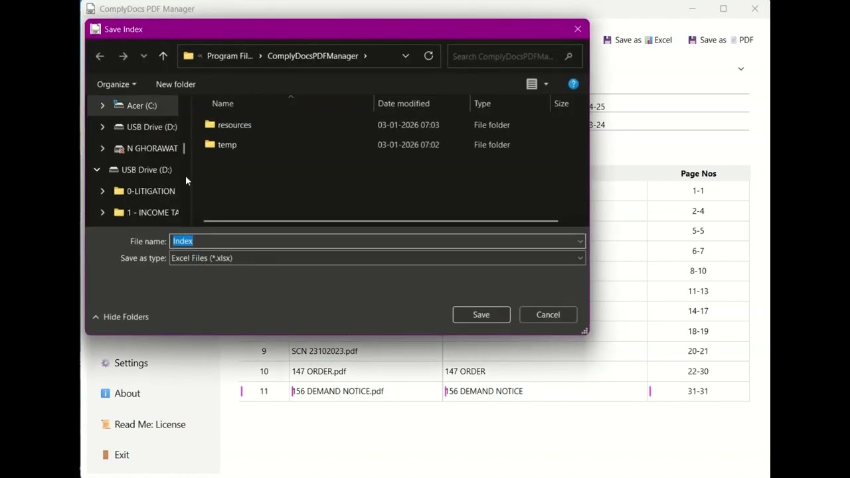Open the chevron dropdown in main window

tap(741, 69)
